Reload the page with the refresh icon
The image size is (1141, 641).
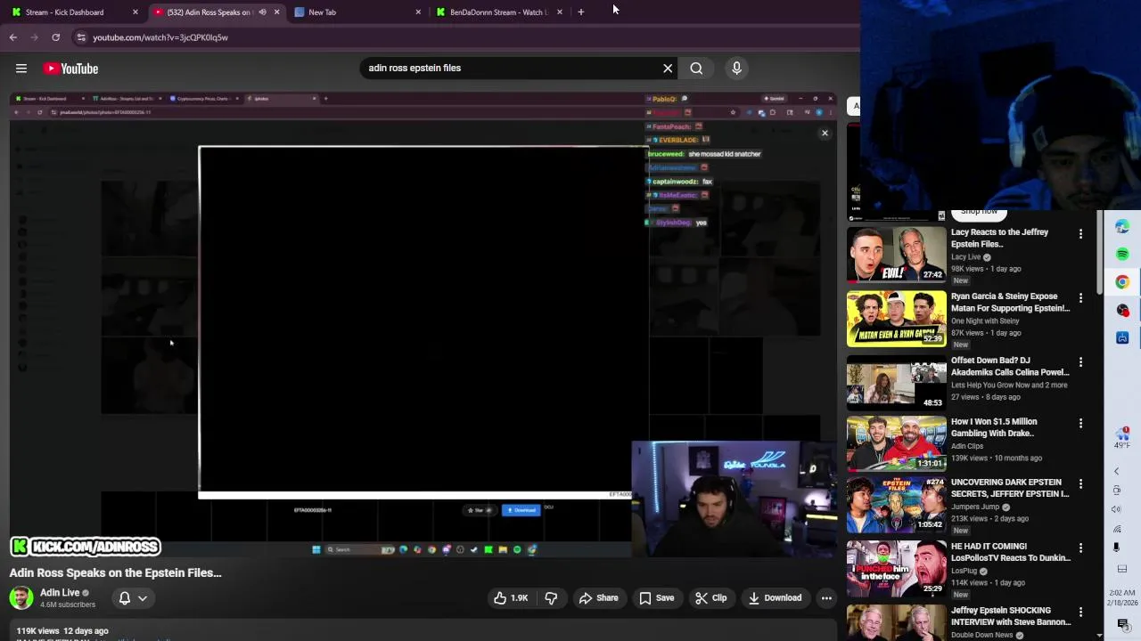coord(55,37)
